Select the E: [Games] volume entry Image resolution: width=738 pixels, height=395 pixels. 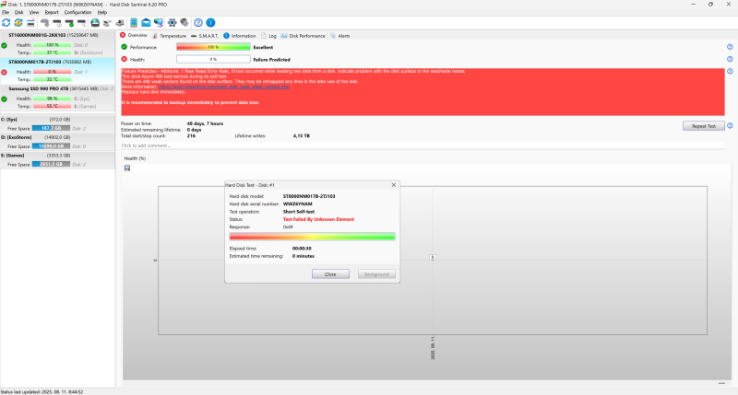point(57,159)
